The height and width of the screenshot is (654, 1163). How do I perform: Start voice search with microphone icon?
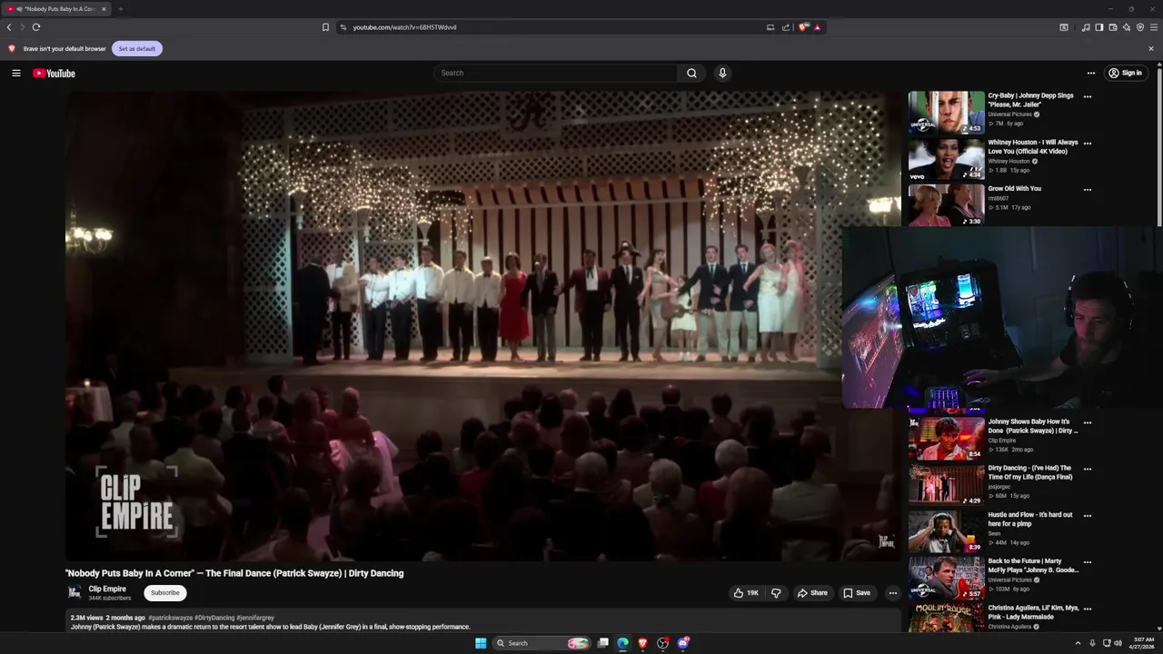click(722, 73)
